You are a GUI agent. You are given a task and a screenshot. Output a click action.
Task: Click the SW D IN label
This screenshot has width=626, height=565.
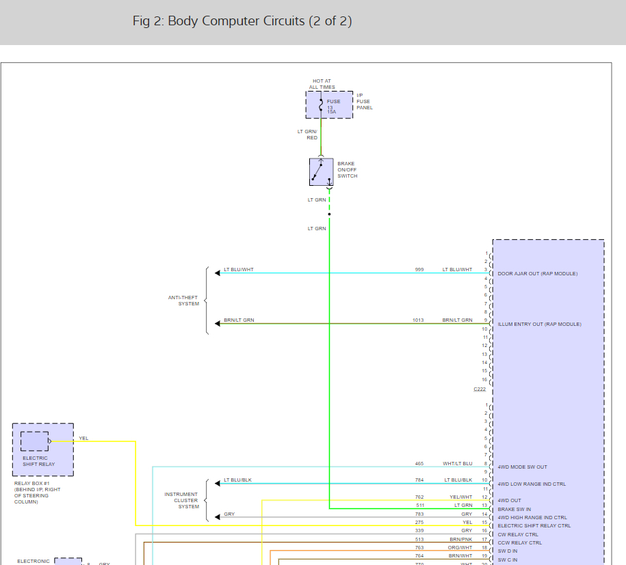point(508,551)
